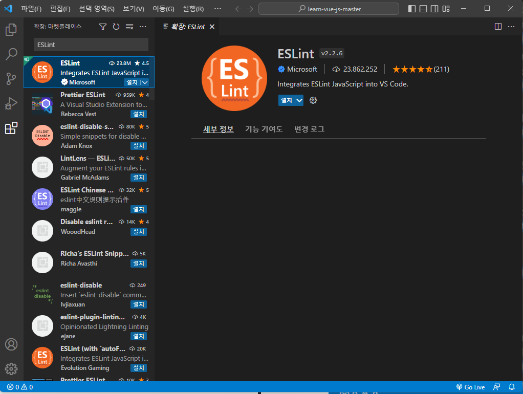Viewport: 523px width, 394px height.
Task: Install eslint-disable by lvjiaxuan
Action: [x=138, y=304]
